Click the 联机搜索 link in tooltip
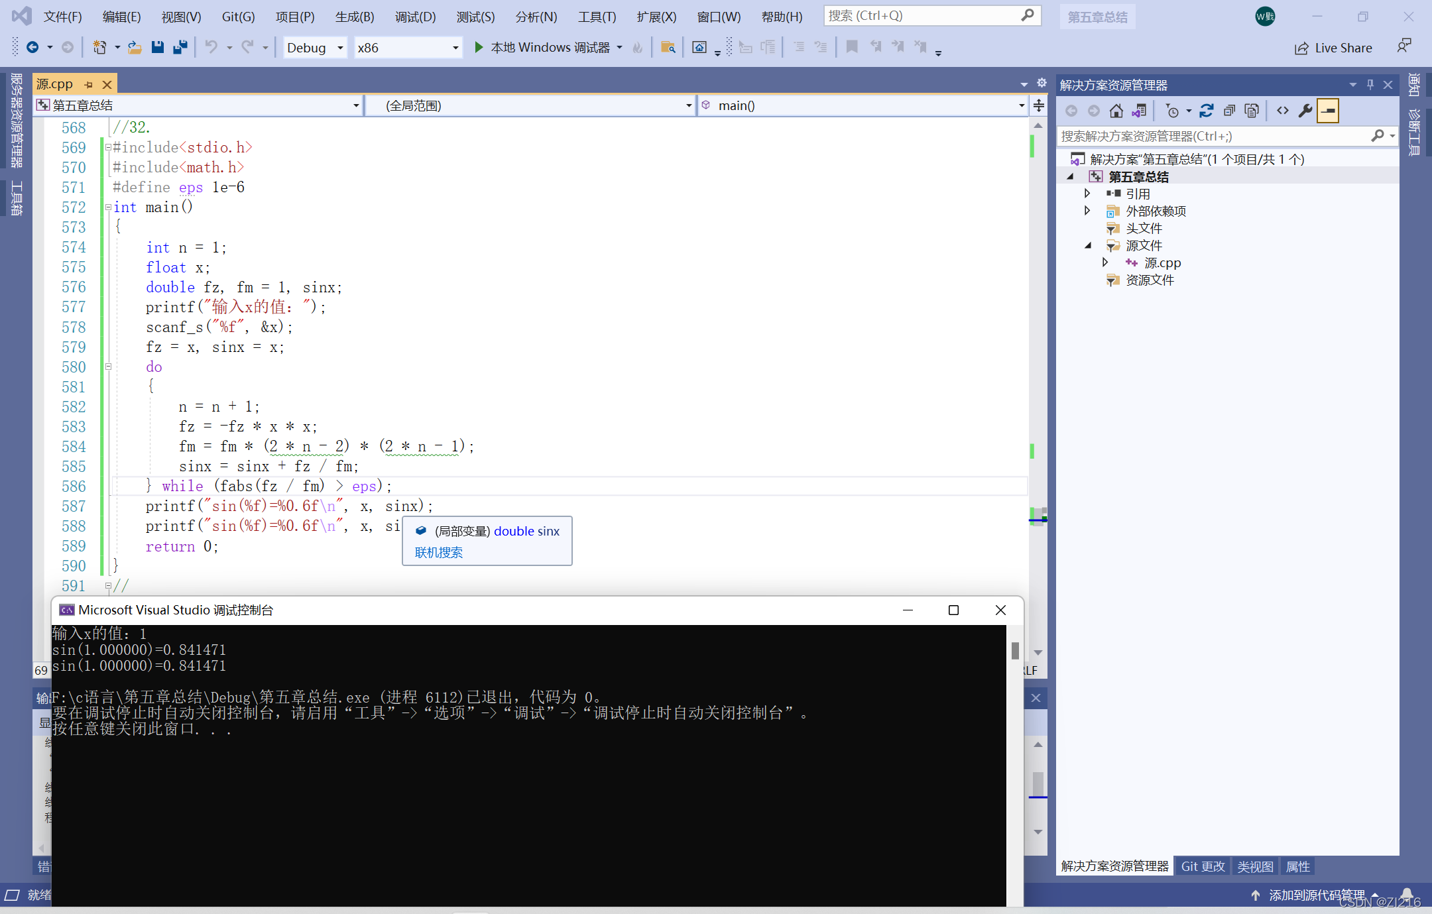Image resolution: width=1432 pixels, height=914 pixels. click(x=438, y=552)
